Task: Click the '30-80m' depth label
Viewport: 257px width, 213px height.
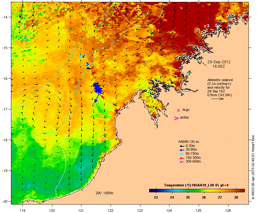Action: (x=191, y=150)
